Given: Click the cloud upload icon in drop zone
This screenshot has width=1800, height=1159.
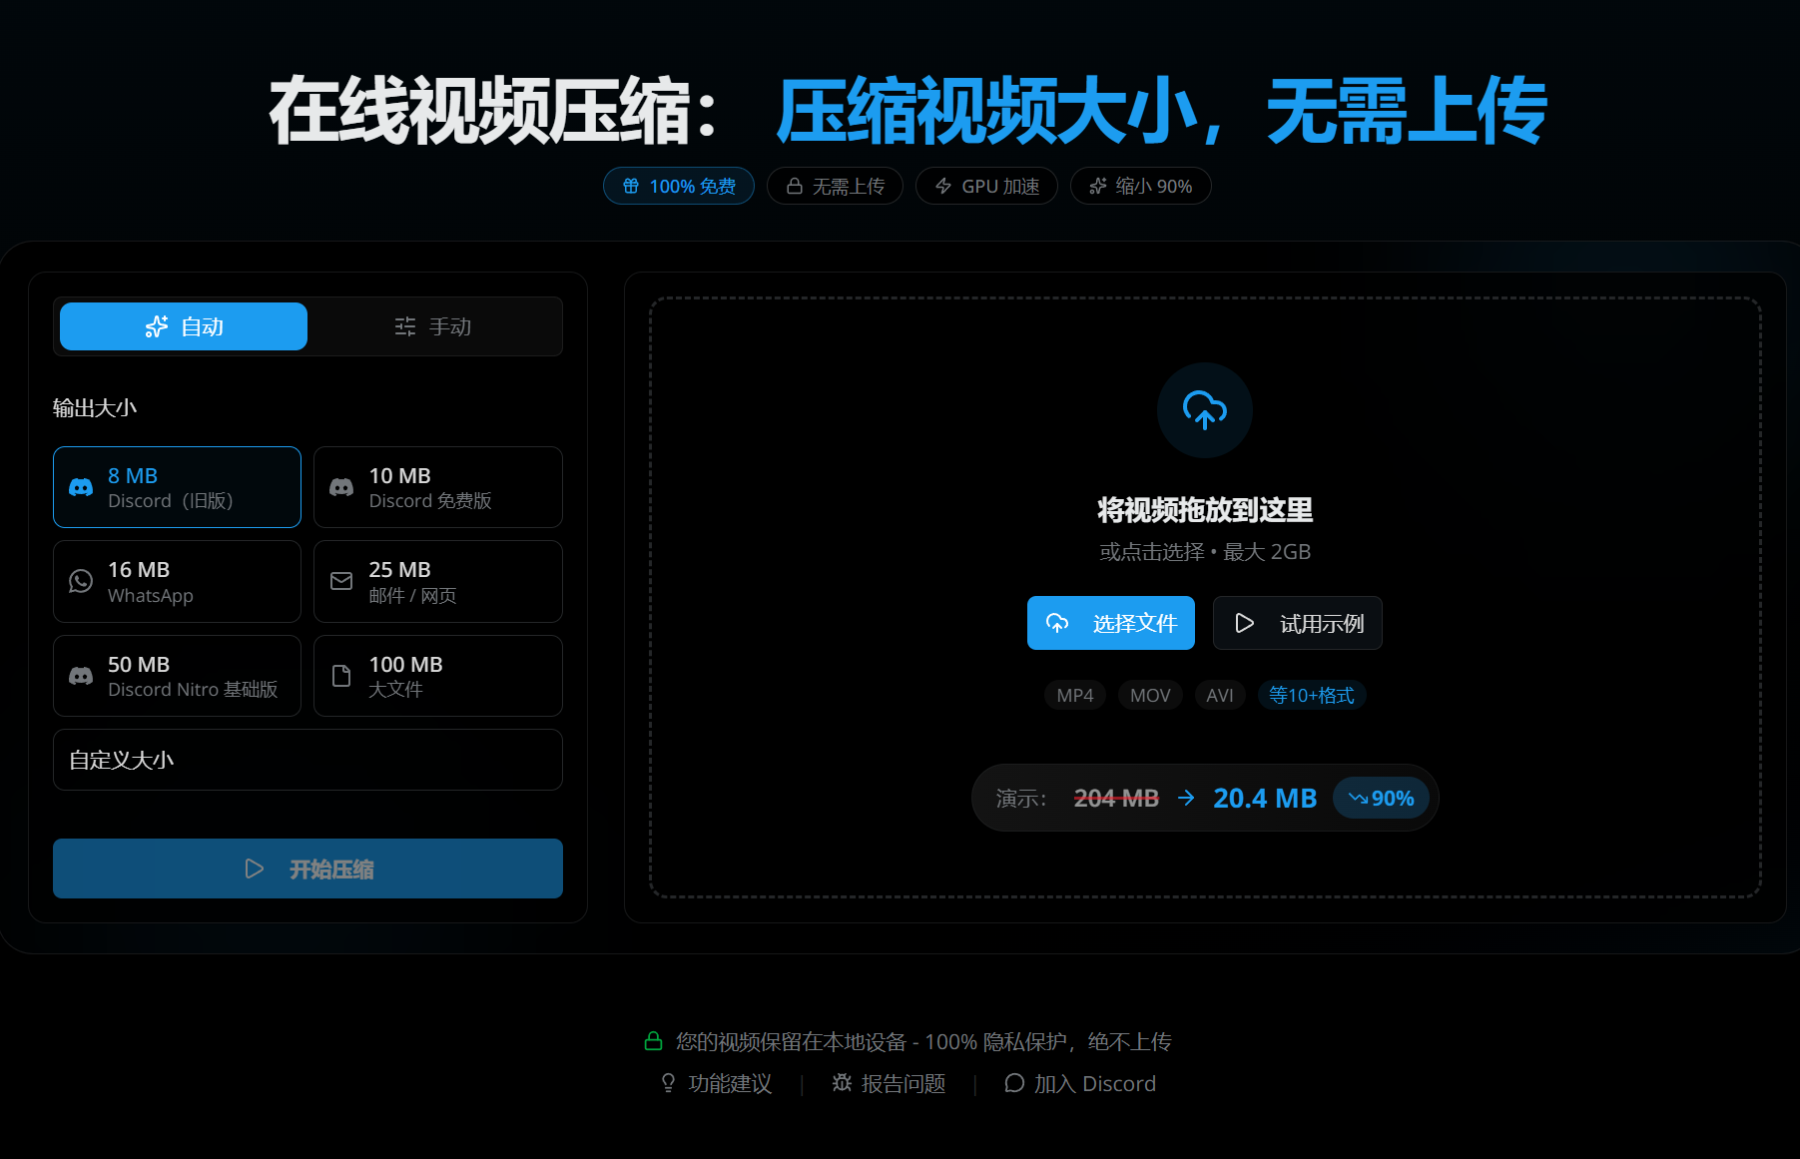Looking at the screenshot, I should (x=1204, y=410).
